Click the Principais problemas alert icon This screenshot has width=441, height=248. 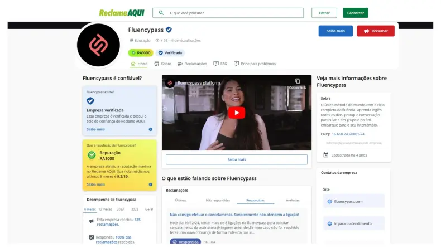click(236, 64)
